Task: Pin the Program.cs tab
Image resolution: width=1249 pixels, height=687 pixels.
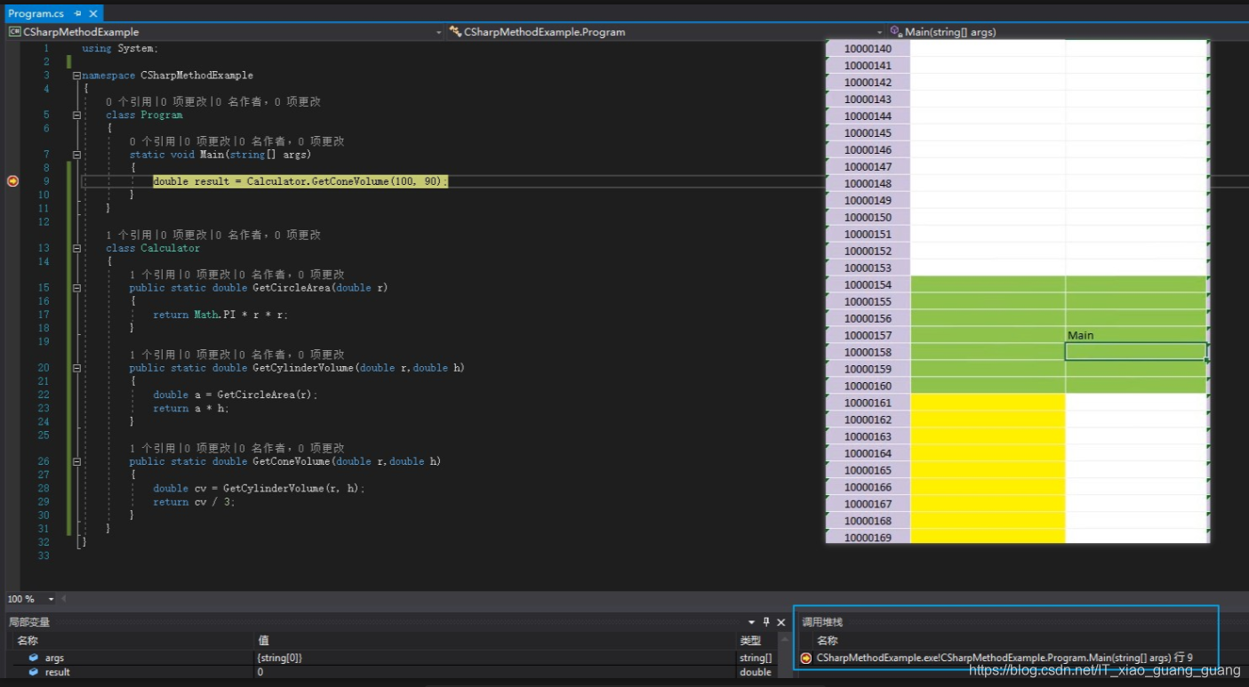Action: [x=78, y=14]
